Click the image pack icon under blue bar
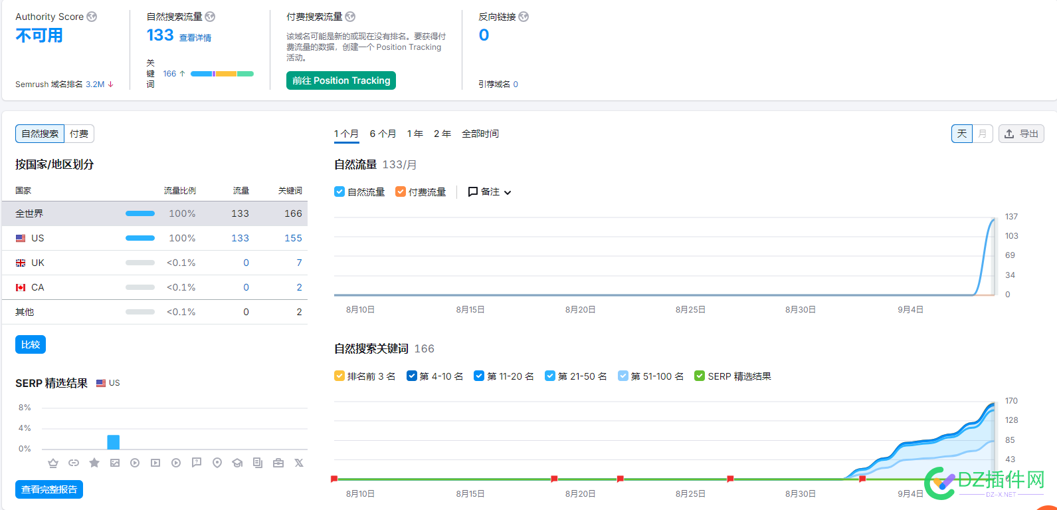Viewport: 1057px width, 510px height. click(115, 463)
